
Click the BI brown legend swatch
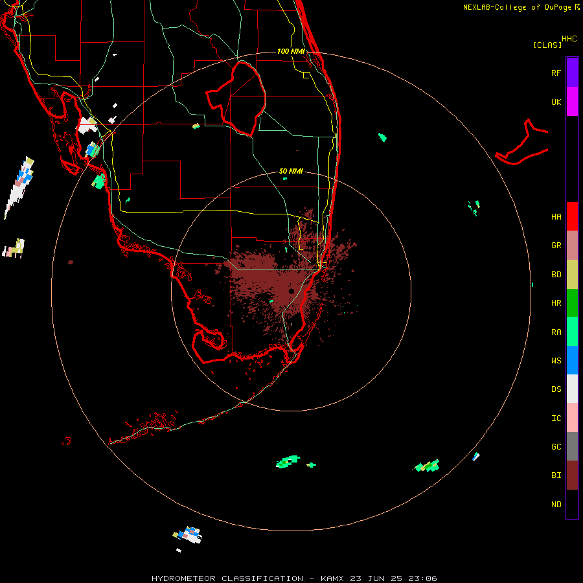[x=572, y=475]
